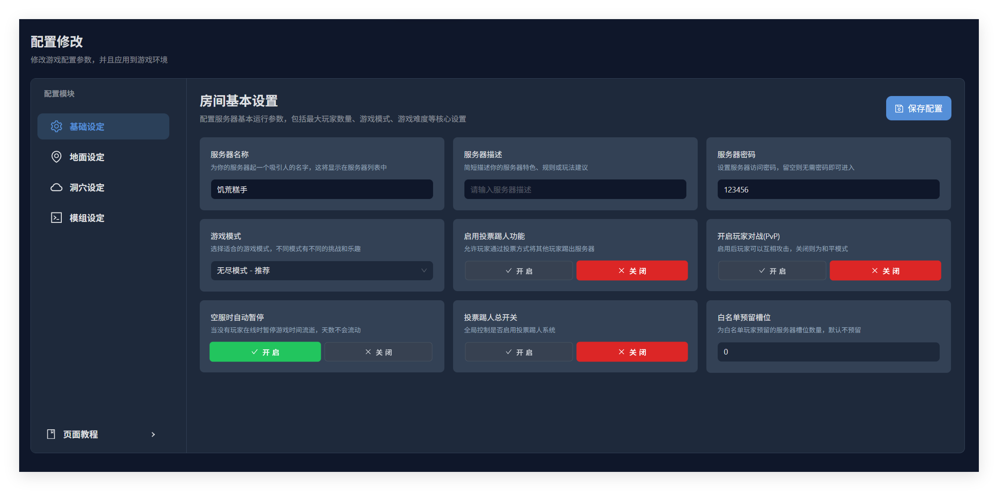This screenshot has width=998, height=491.
Task: Select the cloud icon next to 洞穴设定
Action: [x=57, y=187]
